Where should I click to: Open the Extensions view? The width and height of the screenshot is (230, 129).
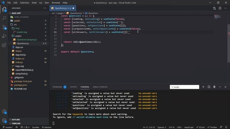[x=4, y=45]
